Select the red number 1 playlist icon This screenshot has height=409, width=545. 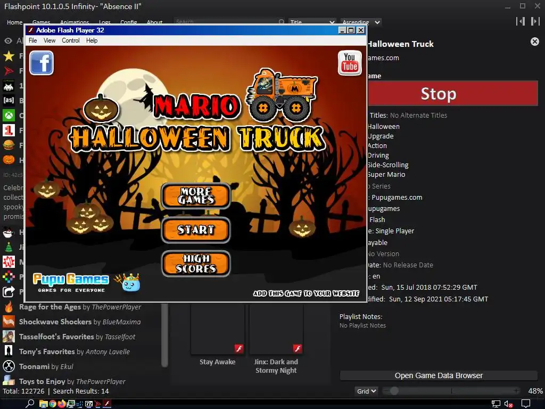click(9, 130)
